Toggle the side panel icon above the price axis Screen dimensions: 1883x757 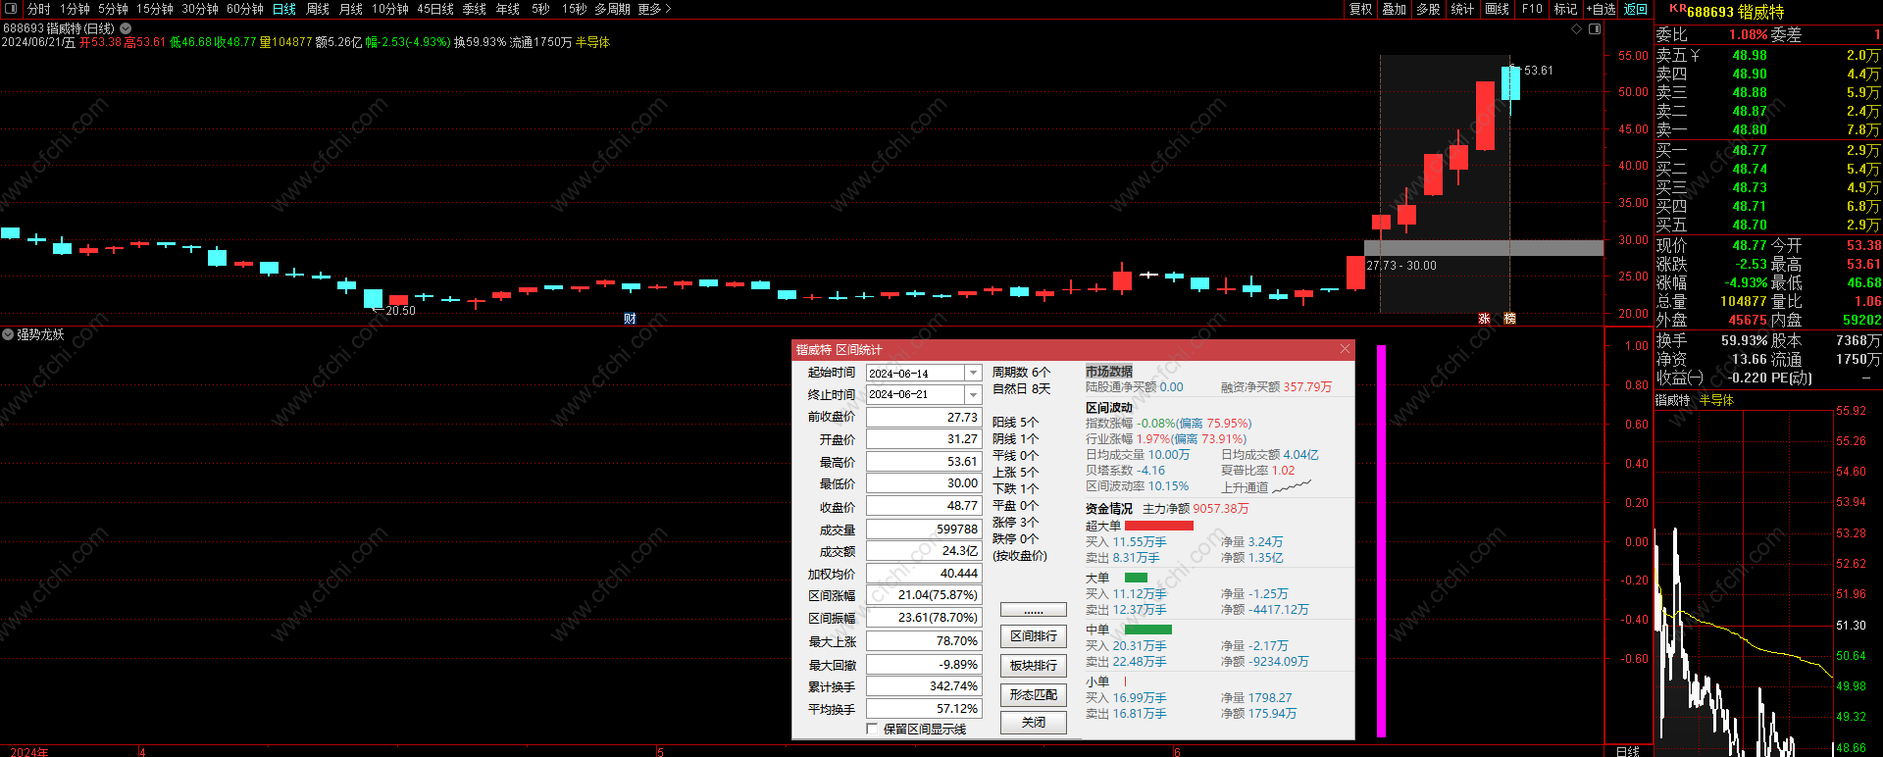pyautogui.click(x=1595, y=29)
